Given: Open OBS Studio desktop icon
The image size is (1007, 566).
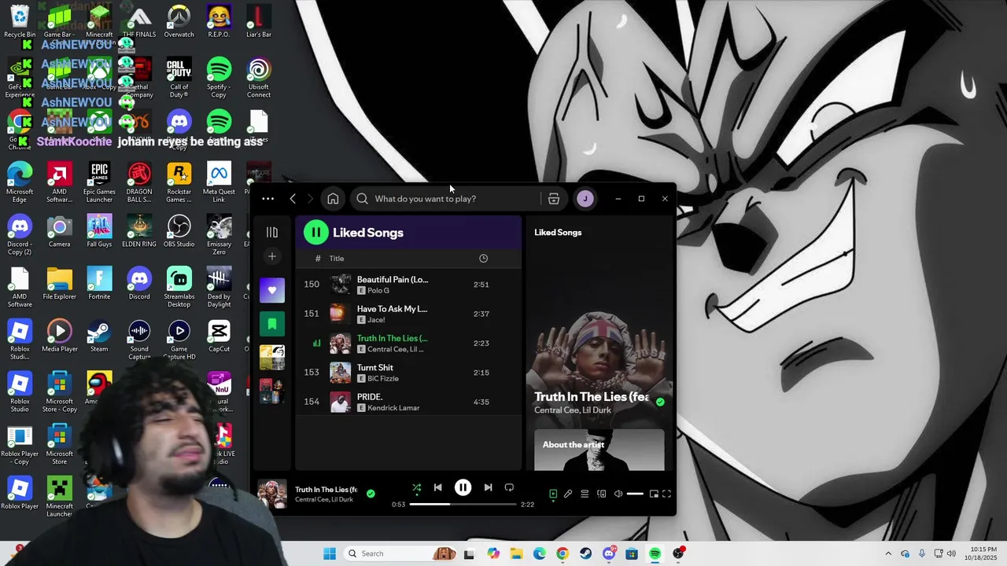Looking at the screenshot, I should pos(179,232).
